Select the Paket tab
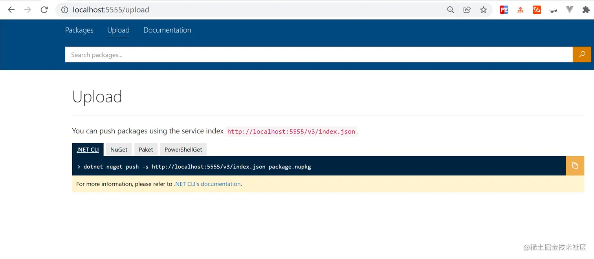Screen dimensions: 594x259 tap(146, 150)
